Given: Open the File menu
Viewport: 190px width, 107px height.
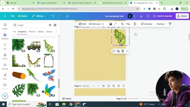Looking at the screenshot, I should pyautogui.click(x=13, y=16).
